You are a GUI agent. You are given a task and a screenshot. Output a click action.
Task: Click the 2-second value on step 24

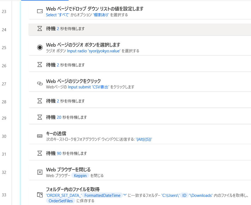(x=58, y=29)
